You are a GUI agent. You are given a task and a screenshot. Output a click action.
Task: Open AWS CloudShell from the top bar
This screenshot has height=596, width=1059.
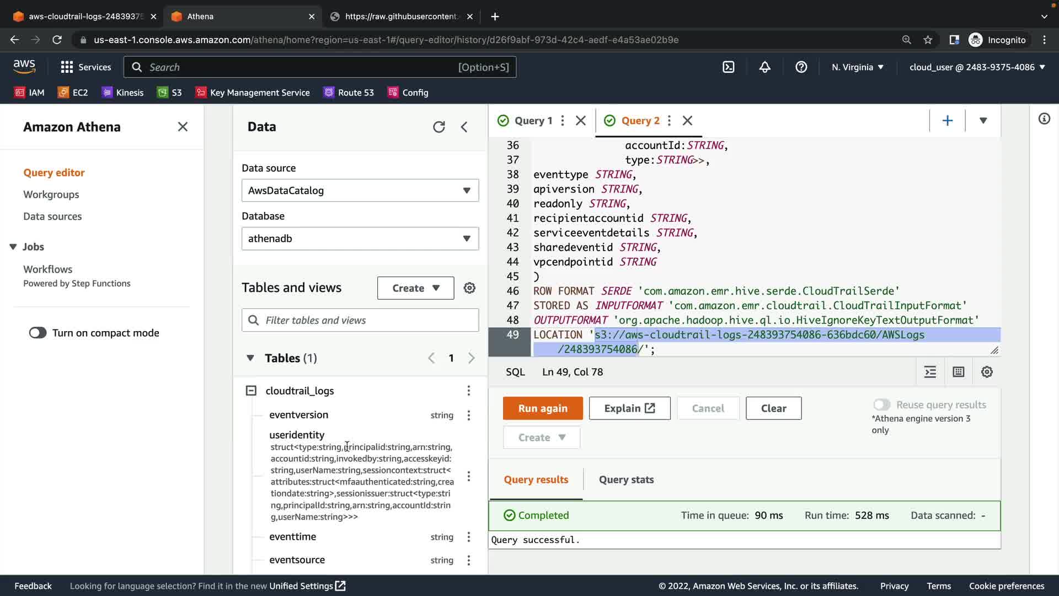pos(729,67)
